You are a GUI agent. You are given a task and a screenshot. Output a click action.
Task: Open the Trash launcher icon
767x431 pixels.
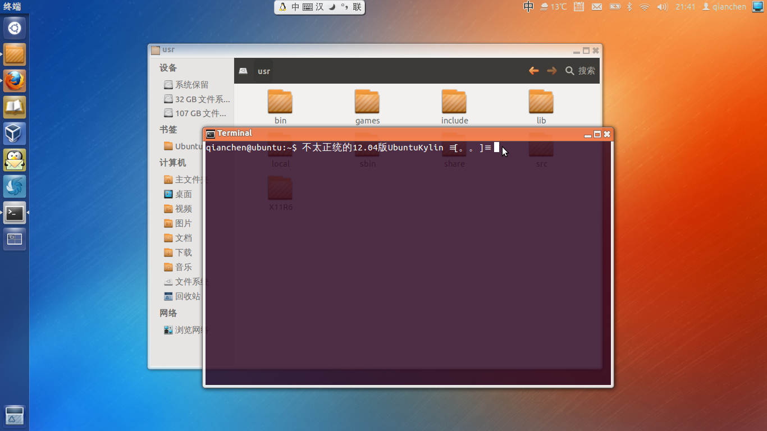15,415
